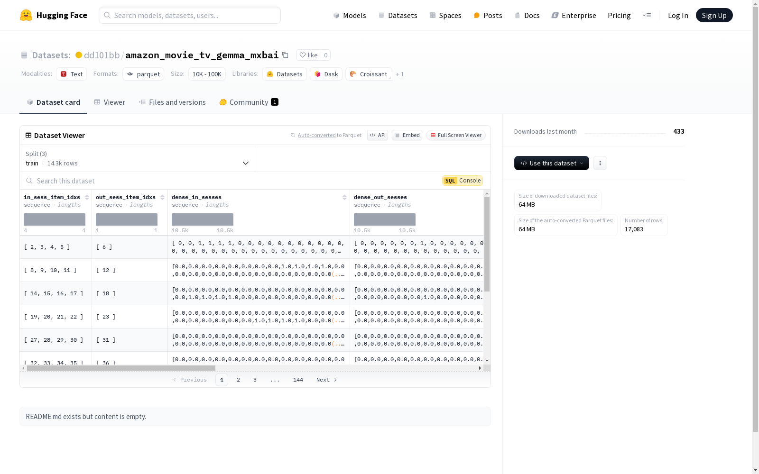Viewport: 759px width, 474px height.
Task: Click the Croissant library tag
Action: pos(369,74)
